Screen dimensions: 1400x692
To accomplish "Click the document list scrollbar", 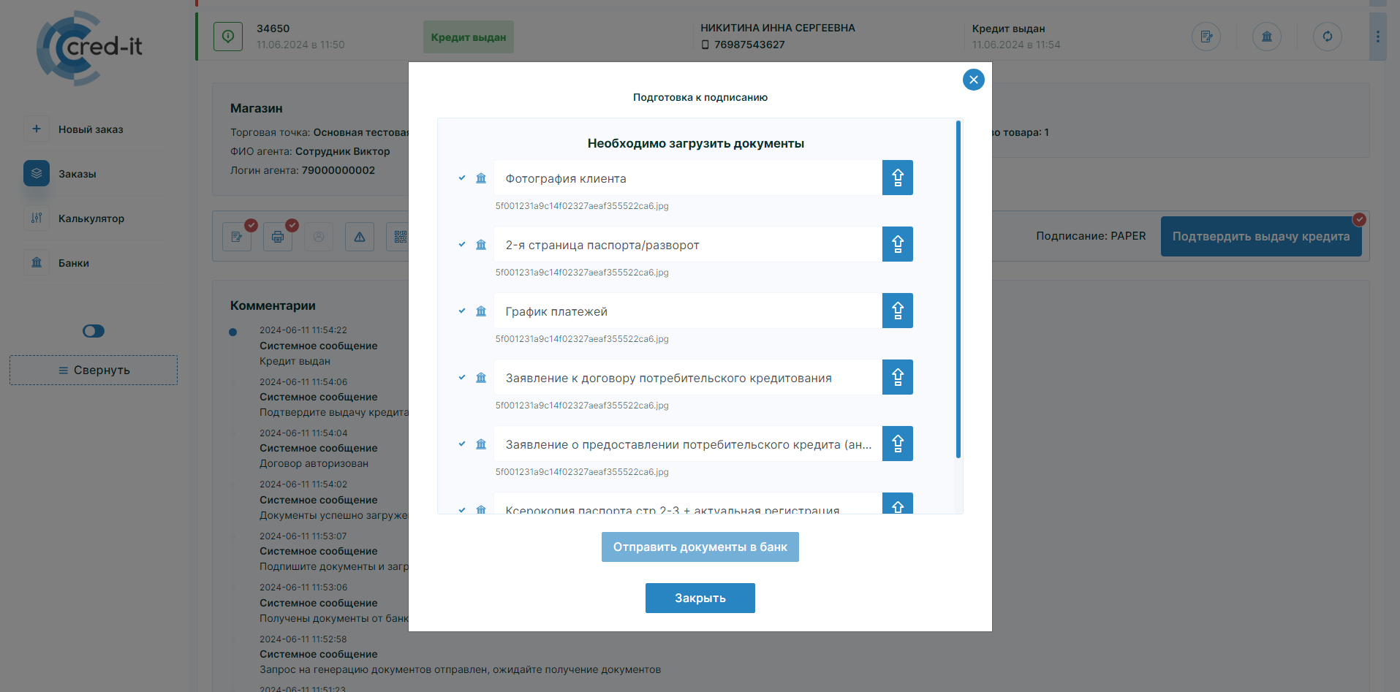I will [958, 292].
